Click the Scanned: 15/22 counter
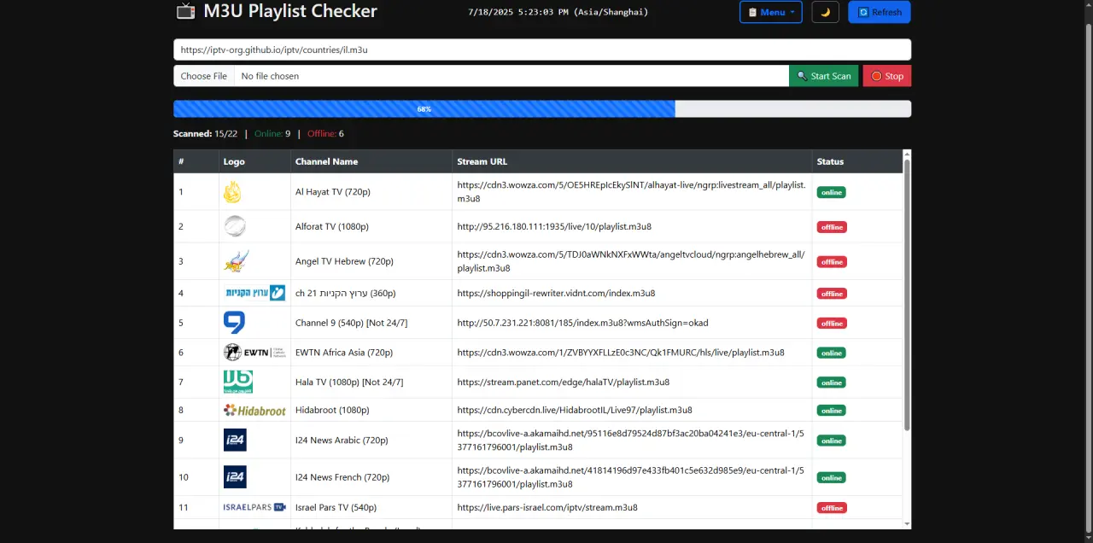The height and width of the screenshot is (543, 1093). click(205, 133)
